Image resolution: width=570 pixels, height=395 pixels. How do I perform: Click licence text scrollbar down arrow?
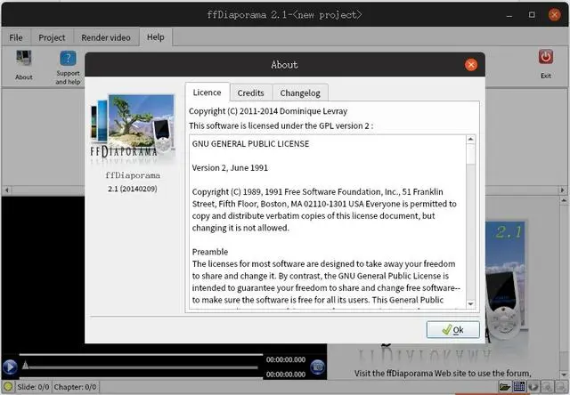pyautogui.click(x=470, y=304)
